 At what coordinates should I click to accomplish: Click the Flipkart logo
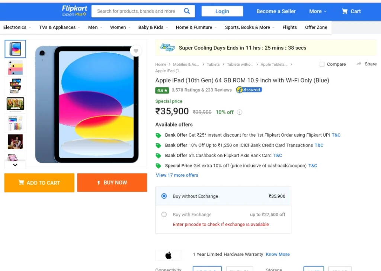tap(74, 11)
